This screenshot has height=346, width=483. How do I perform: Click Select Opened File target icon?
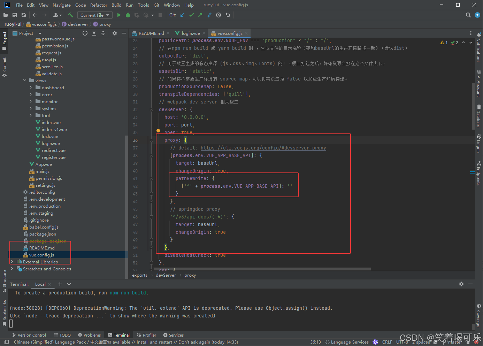(x=85, y=33)
